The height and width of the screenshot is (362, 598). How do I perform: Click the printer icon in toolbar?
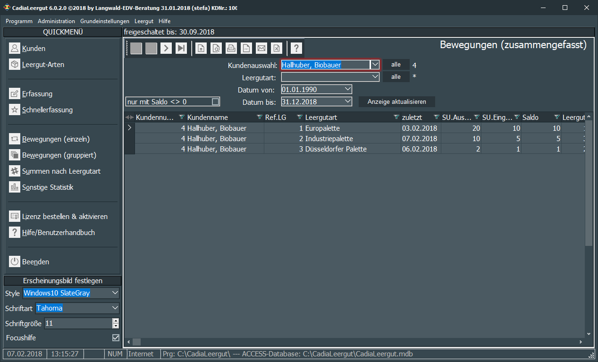tap(231, 48)
